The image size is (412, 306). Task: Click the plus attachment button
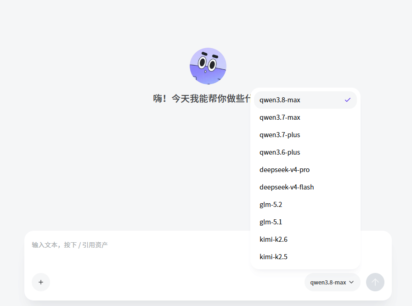pos(41,282)
